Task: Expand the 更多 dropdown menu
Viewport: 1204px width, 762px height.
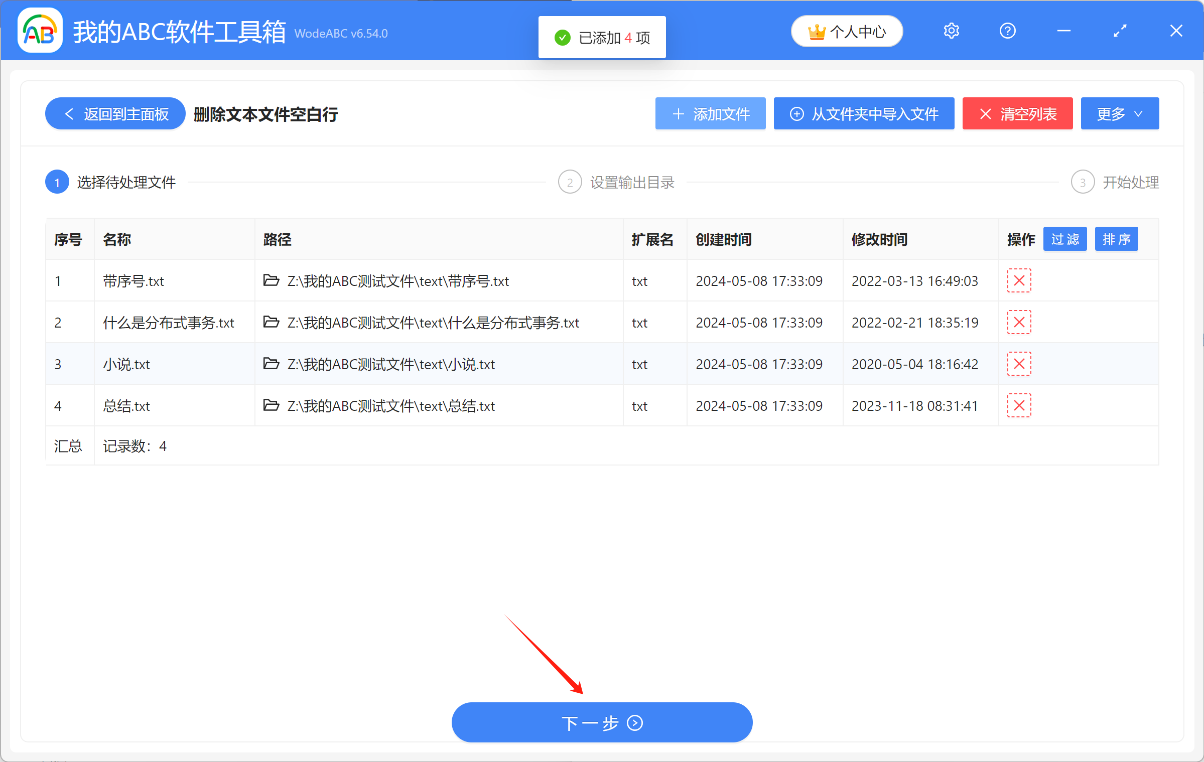Action: [1119, 113]
